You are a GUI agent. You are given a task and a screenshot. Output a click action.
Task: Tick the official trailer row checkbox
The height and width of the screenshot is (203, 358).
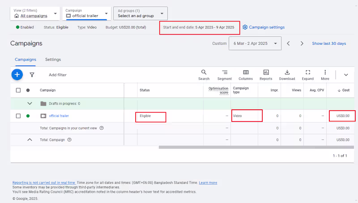point(18,116)
